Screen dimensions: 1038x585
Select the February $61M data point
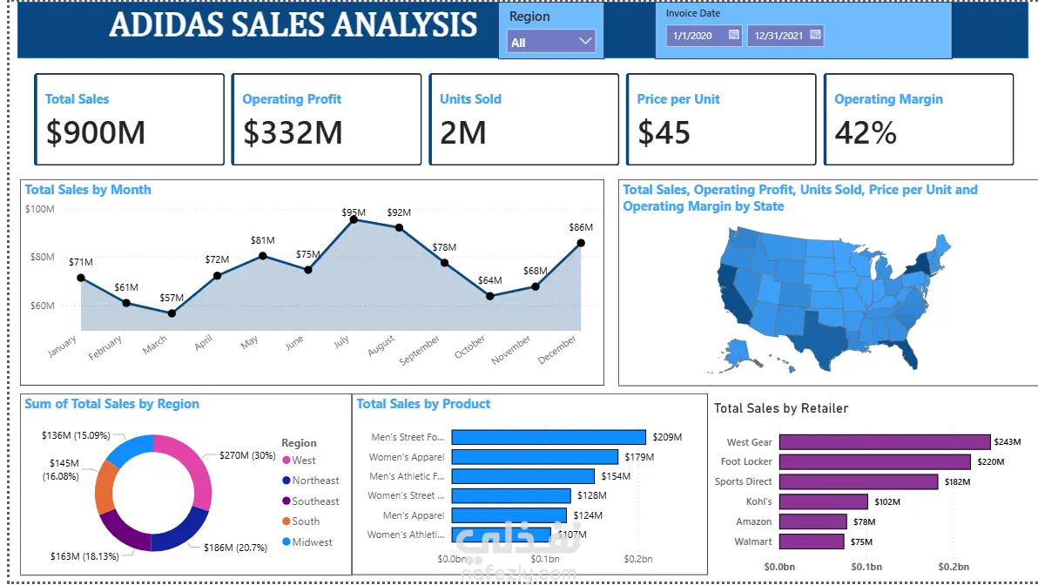(x=126, y=303)
